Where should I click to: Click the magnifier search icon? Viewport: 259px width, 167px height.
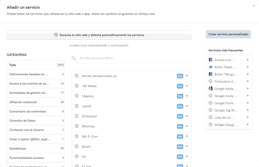[74, 58]
